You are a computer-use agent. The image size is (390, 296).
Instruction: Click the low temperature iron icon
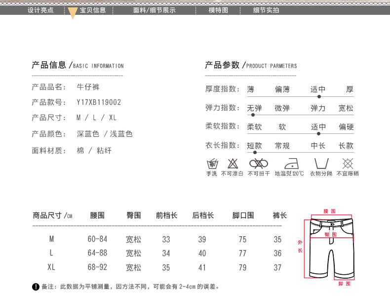click(x=291, y=164)
